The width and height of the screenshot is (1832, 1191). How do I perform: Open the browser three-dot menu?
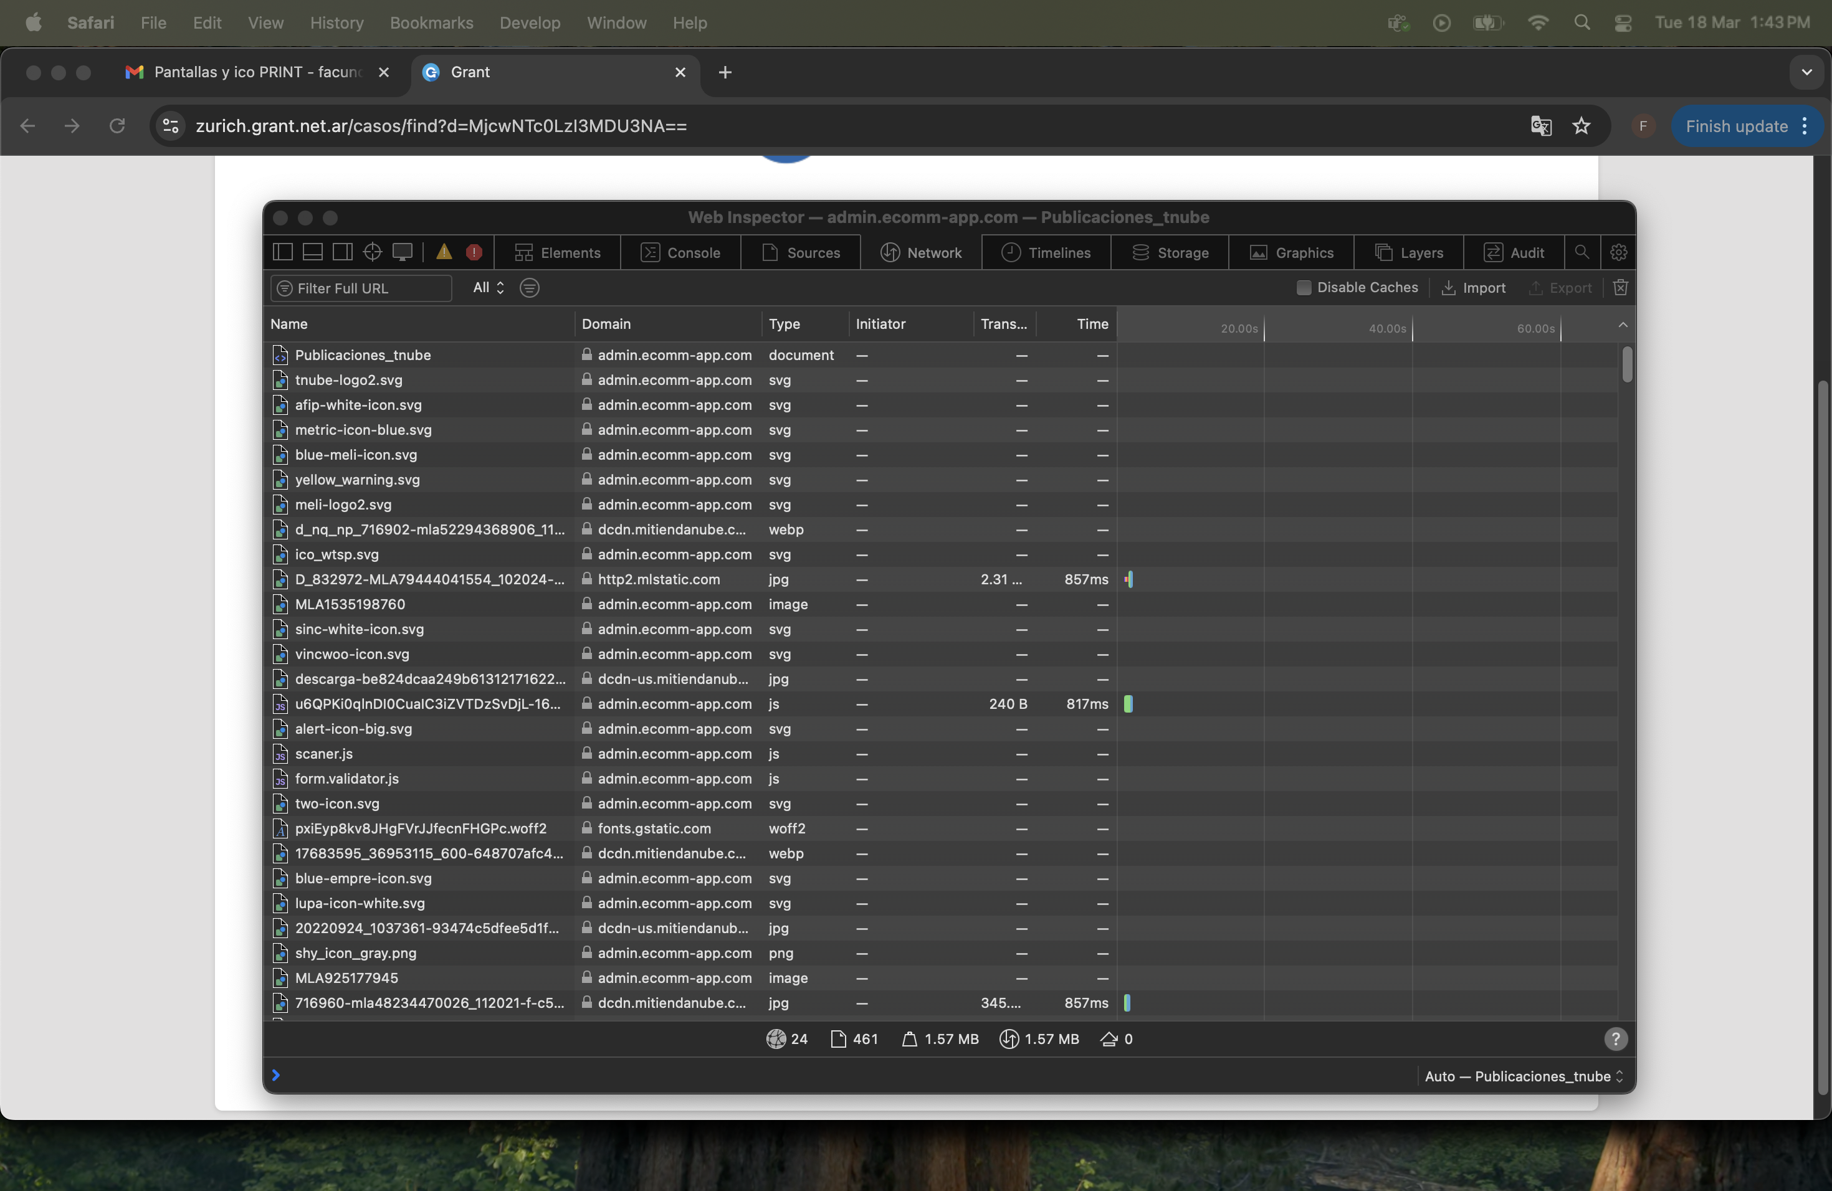point(1805,125)
